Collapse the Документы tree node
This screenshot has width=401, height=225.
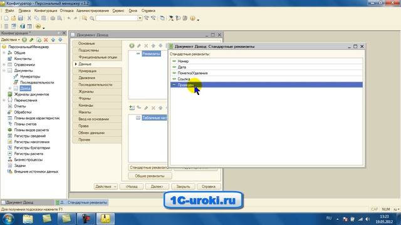pyautogui.click(x=4, y=71)
